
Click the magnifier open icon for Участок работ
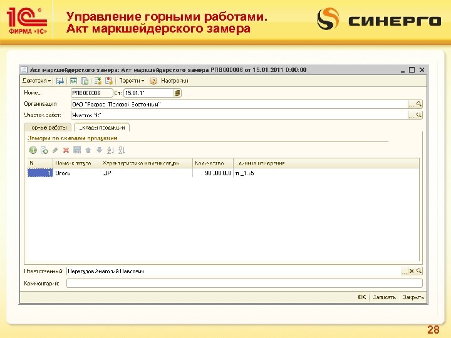(419, 115)
